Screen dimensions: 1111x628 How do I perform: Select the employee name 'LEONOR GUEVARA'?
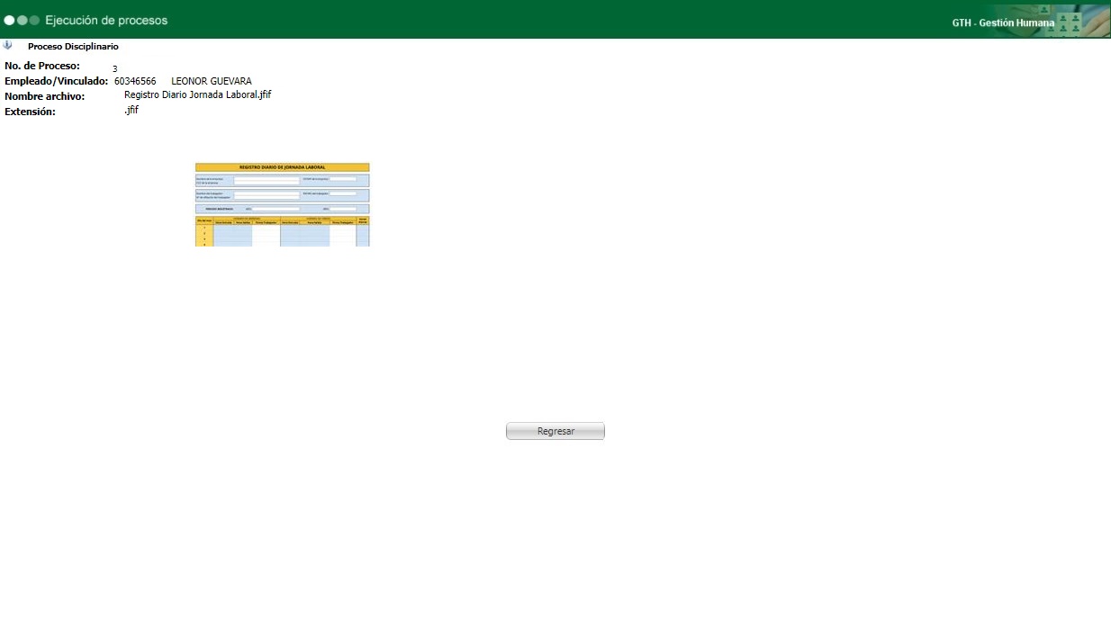point(212,81)
